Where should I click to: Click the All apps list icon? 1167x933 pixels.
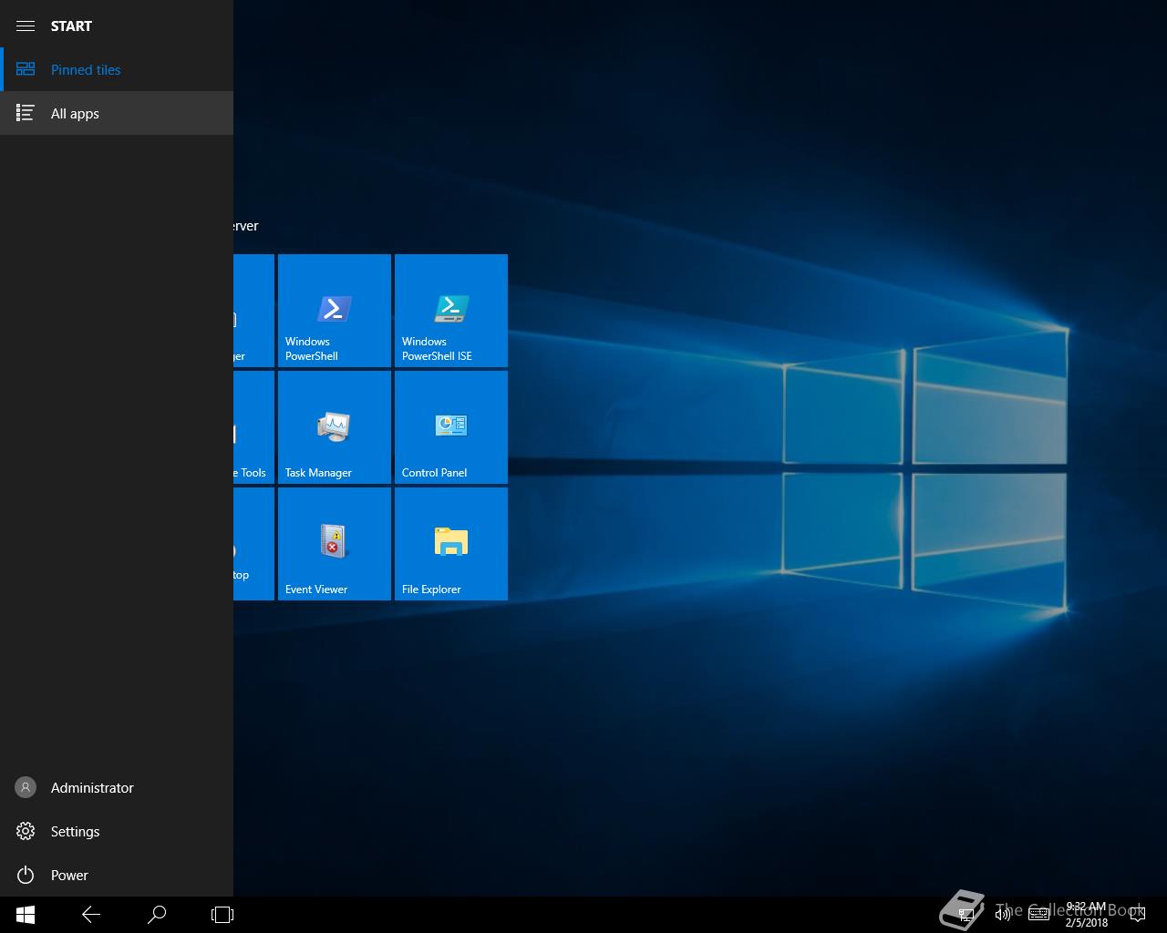(x=26, y=113)
